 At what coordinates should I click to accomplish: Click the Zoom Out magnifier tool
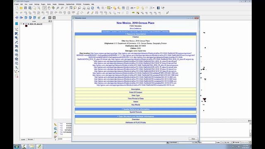coord(62,8)
